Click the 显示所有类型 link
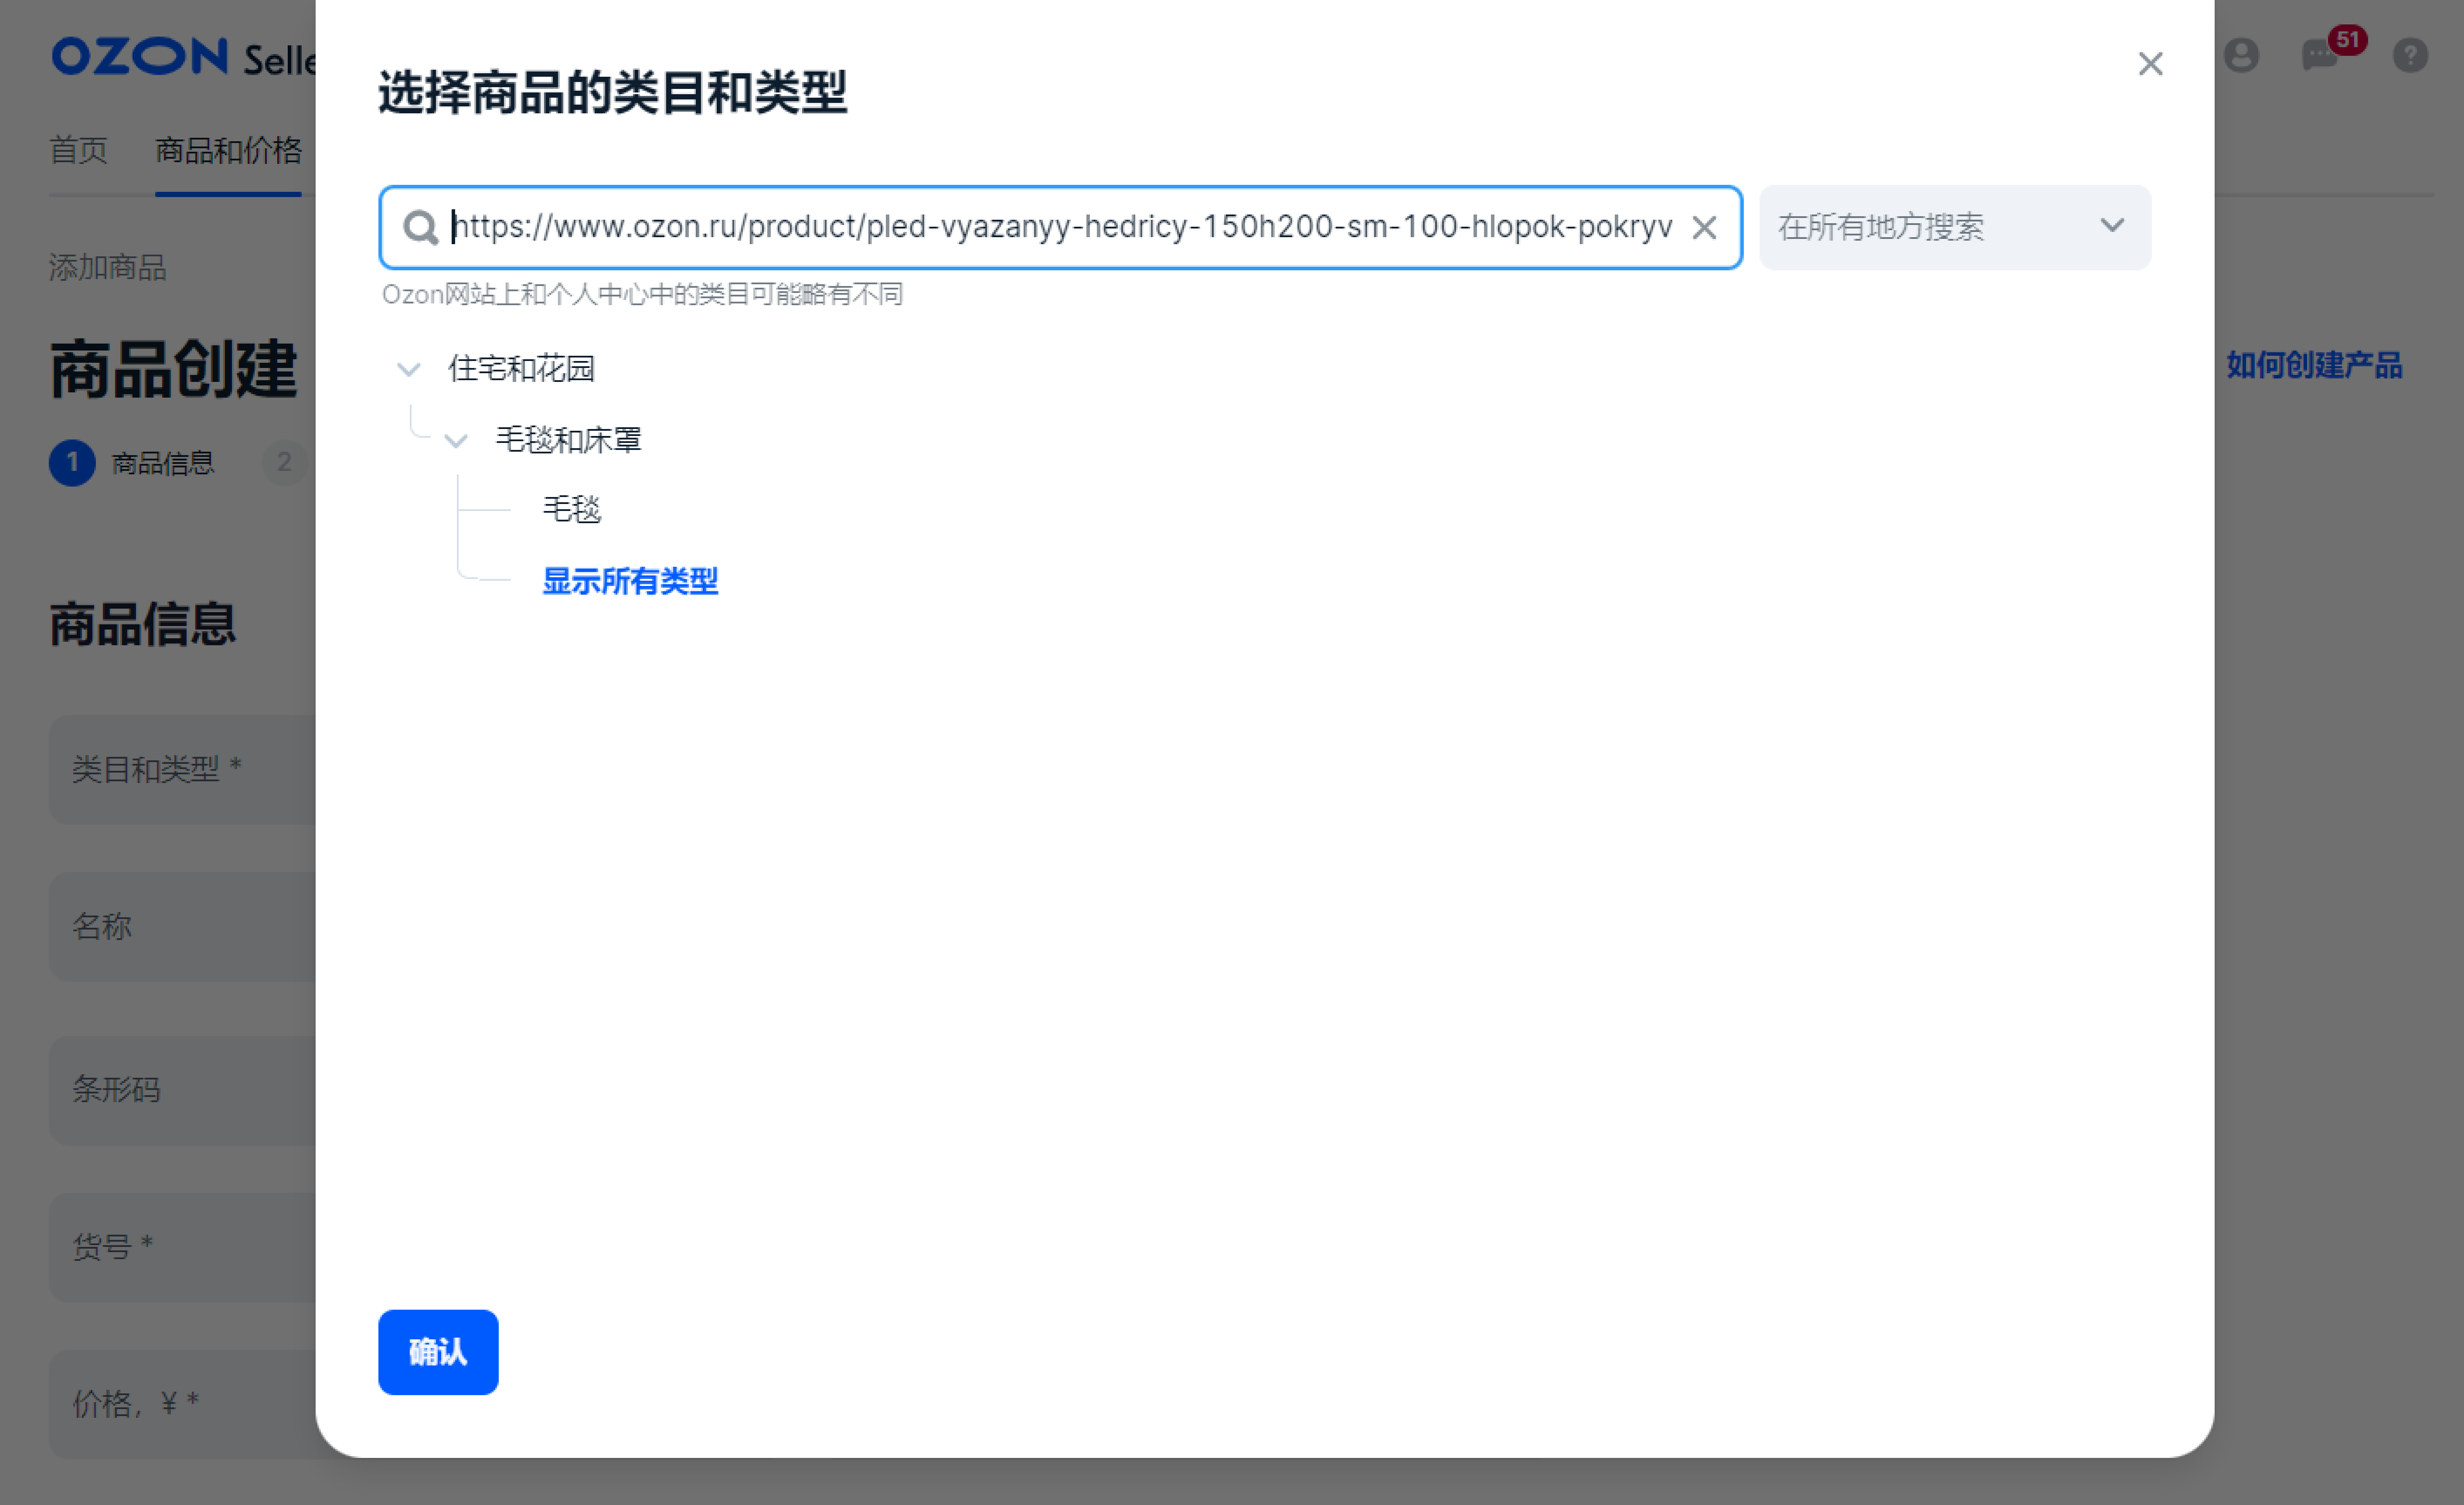Screen dimensions: 2464x1505 pyautogui.click(x=630, y=581)
